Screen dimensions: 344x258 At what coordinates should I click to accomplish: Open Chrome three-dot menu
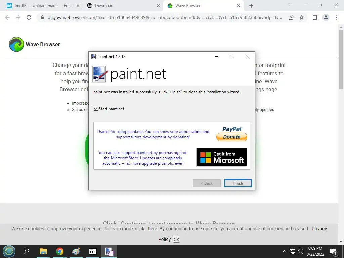[x=337, y=17]
